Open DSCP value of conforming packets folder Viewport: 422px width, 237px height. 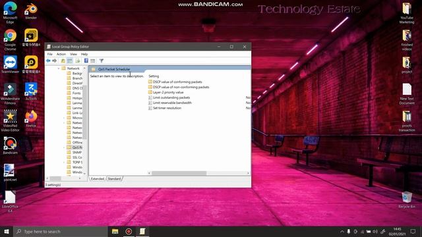(x=175, y=82)
